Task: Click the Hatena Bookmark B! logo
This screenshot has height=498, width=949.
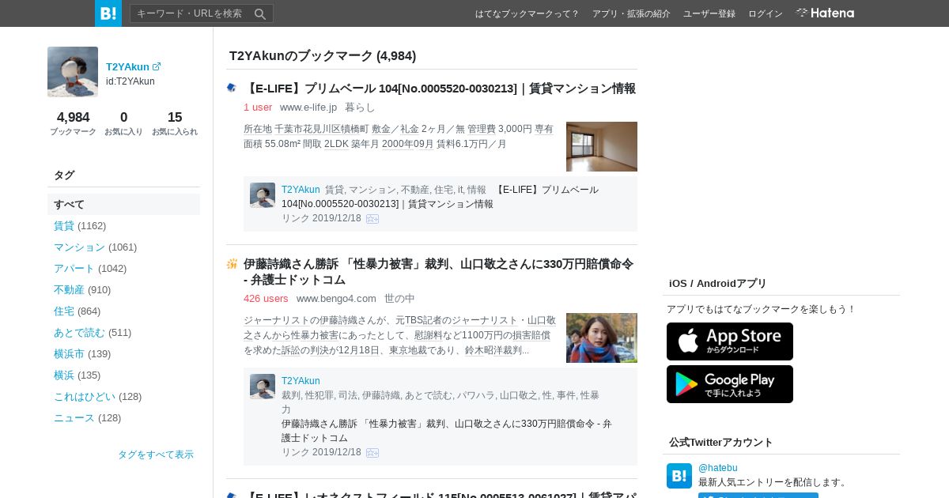Action: pos(108,13)
